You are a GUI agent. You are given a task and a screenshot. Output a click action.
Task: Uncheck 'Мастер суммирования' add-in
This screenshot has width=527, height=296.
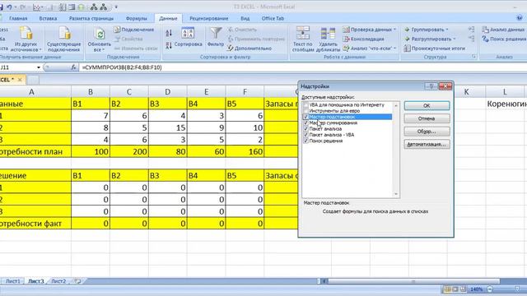point(305,123)
